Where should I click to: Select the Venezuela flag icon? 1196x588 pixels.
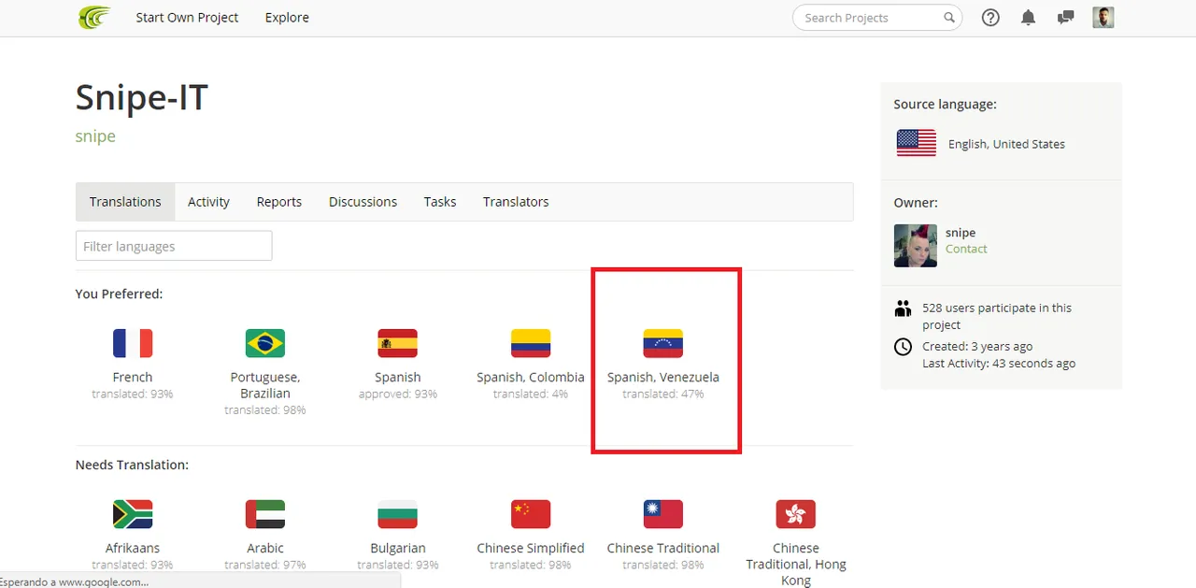coord(663,343)
